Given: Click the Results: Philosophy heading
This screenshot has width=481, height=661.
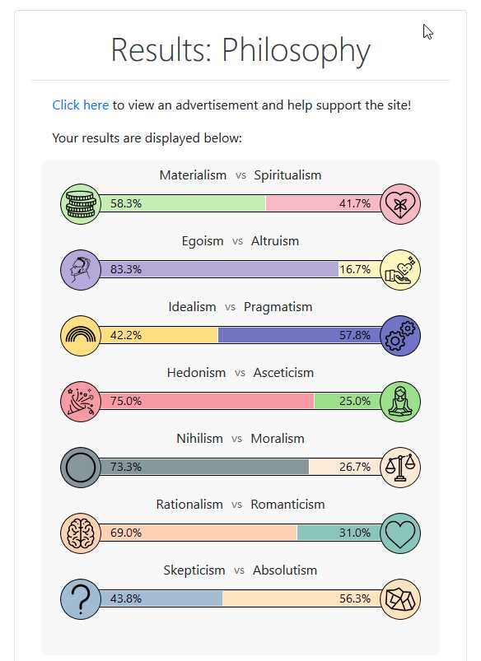Looking at the screenshot, I should tap(240, 50).
